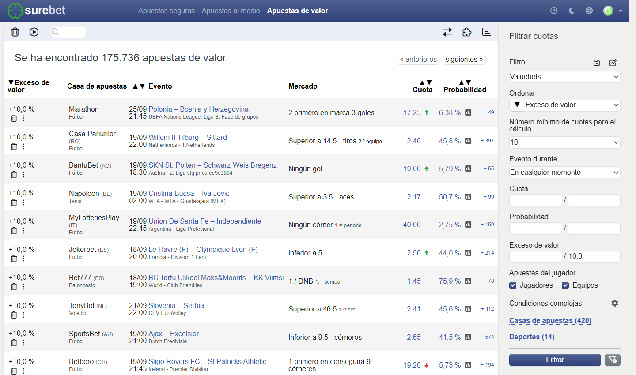The width and height of the screenshot is (636, 375).
Task: Open Deportes (14) link
Action: (532, 337)
